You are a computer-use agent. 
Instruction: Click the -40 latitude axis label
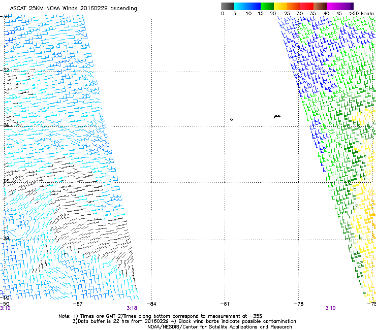pos(5,298)
